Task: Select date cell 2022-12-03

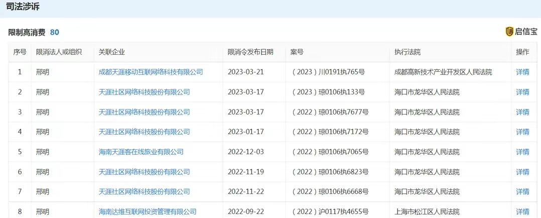Action: coord(245,152)
